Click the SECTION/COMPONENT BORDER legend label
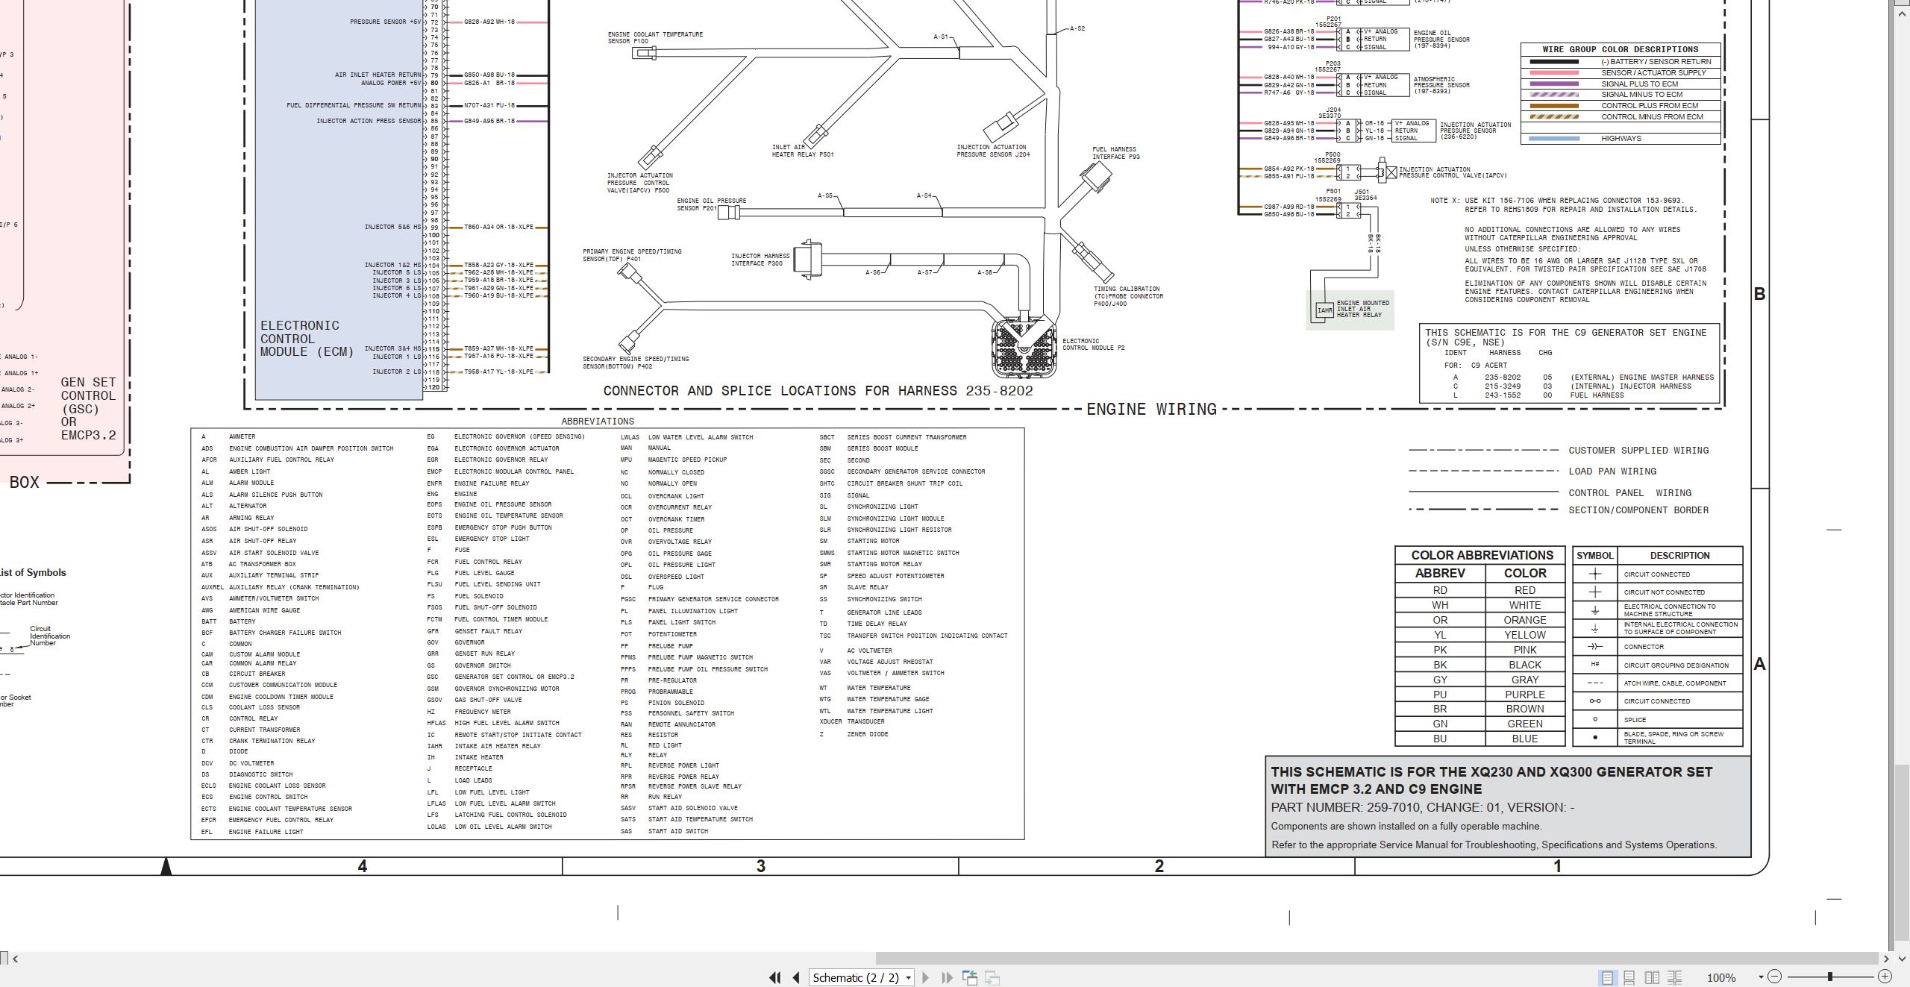This screenshot has width=1910, height=987. pyautogui.click(x=1638, y=510)
